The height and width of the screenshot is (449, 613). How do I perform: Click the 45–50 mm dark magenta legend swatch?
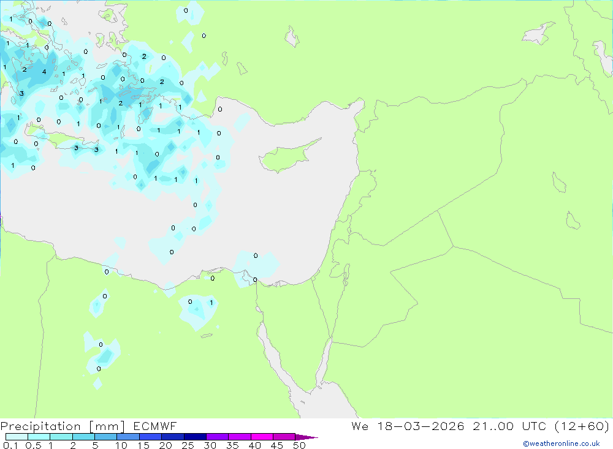[284, 437]
